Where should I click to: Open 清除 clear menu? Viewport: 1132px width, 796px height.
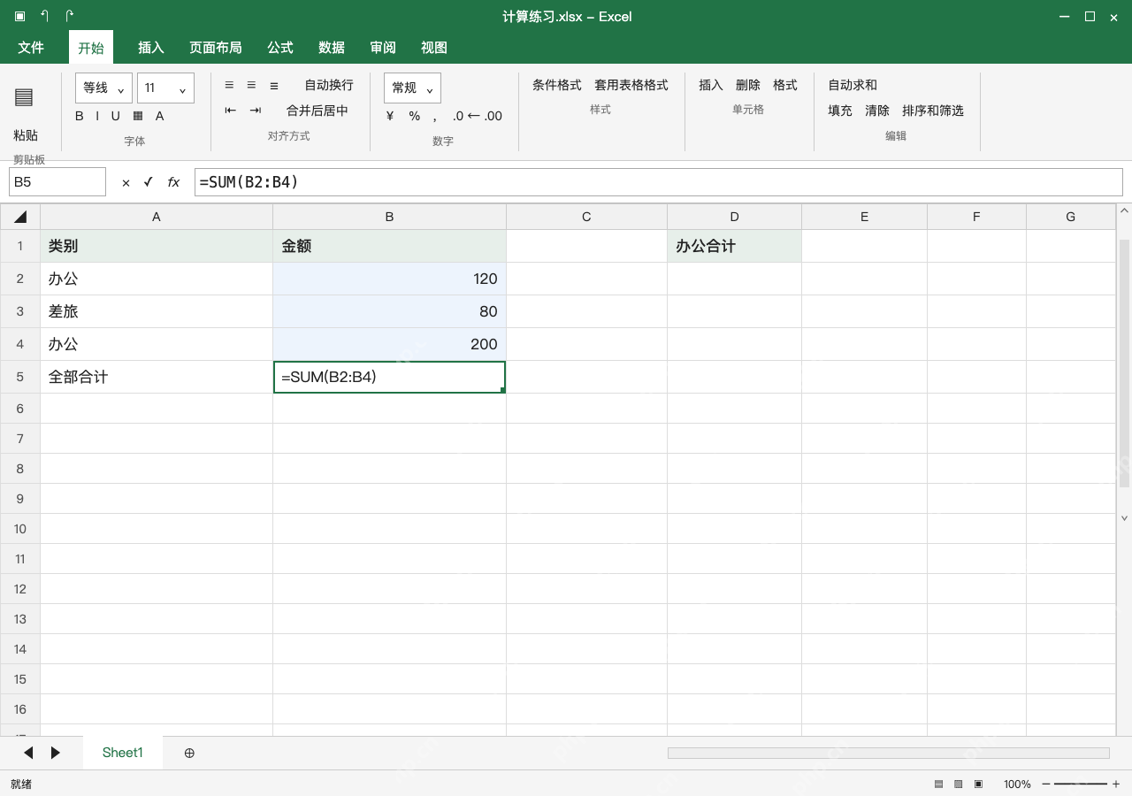click(x=877, y=111)
